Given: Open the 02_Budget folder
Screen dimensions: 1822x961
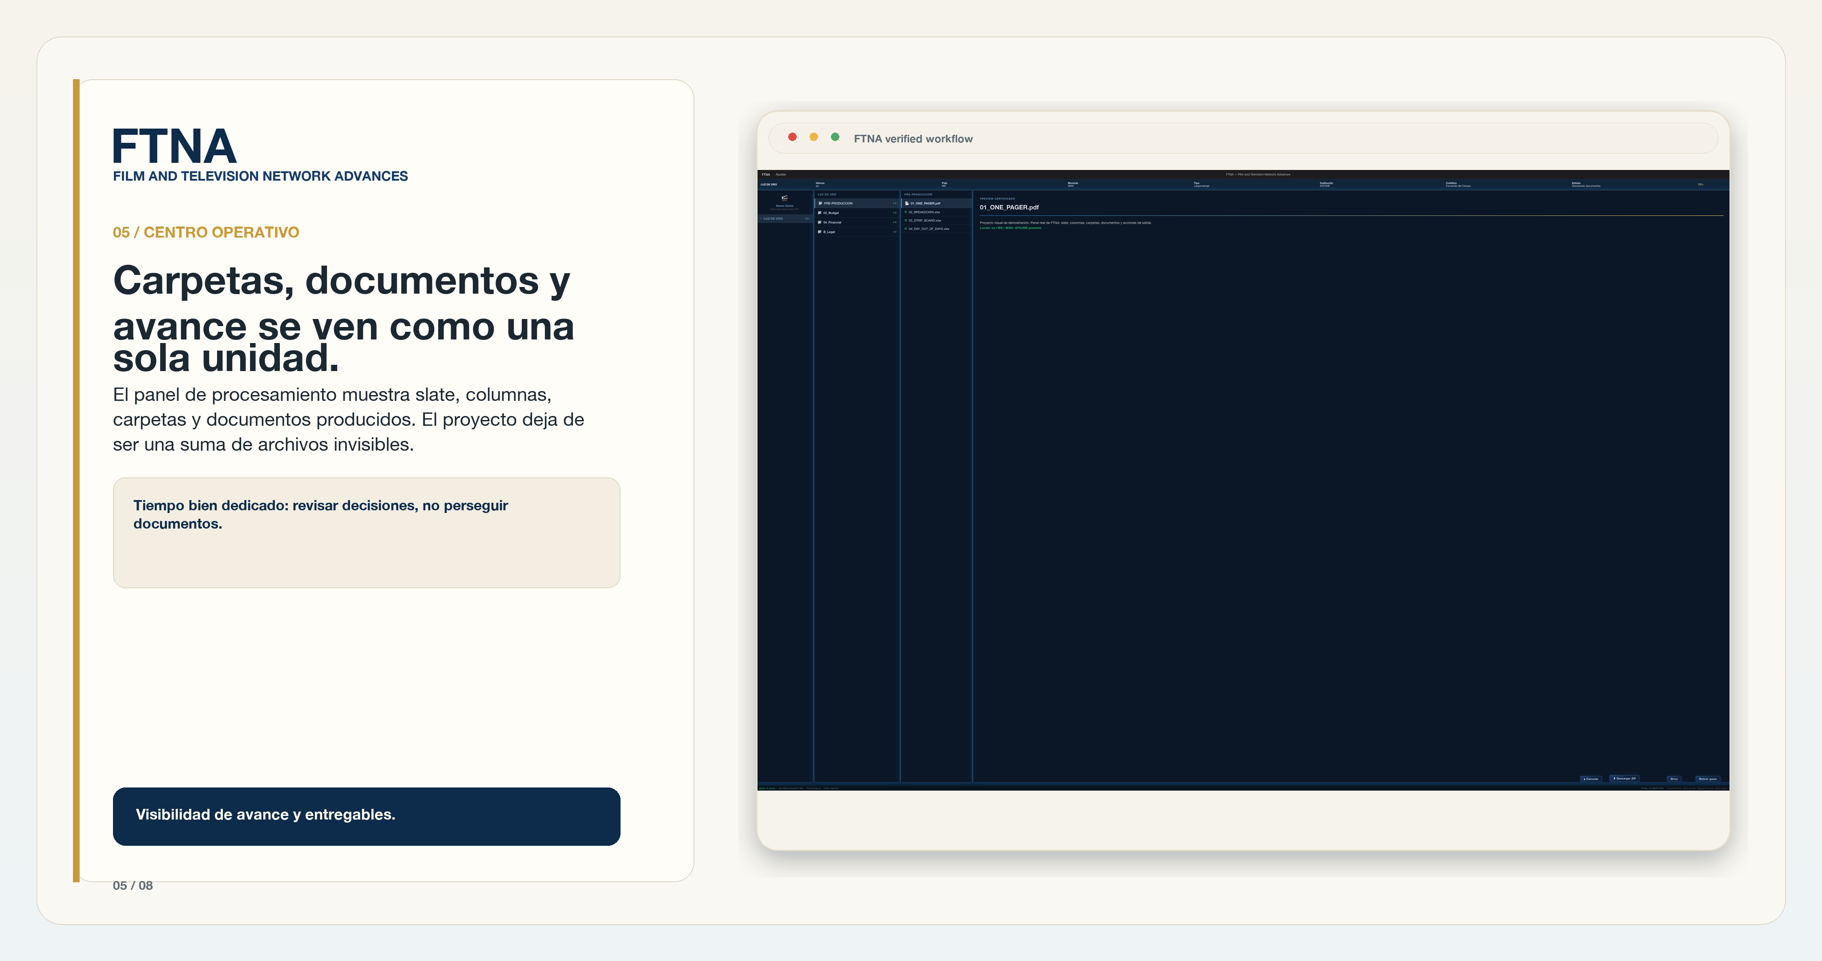Looking at the screenshot, I should pyautogui.click(x=857, y=212).
